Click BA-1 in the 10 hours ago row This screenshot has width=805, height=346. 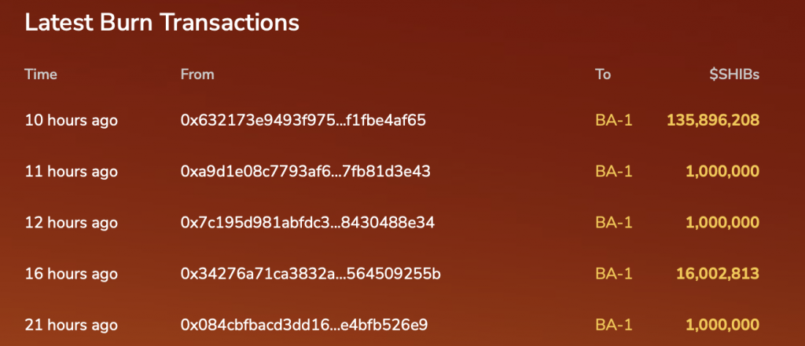[614, 121]
